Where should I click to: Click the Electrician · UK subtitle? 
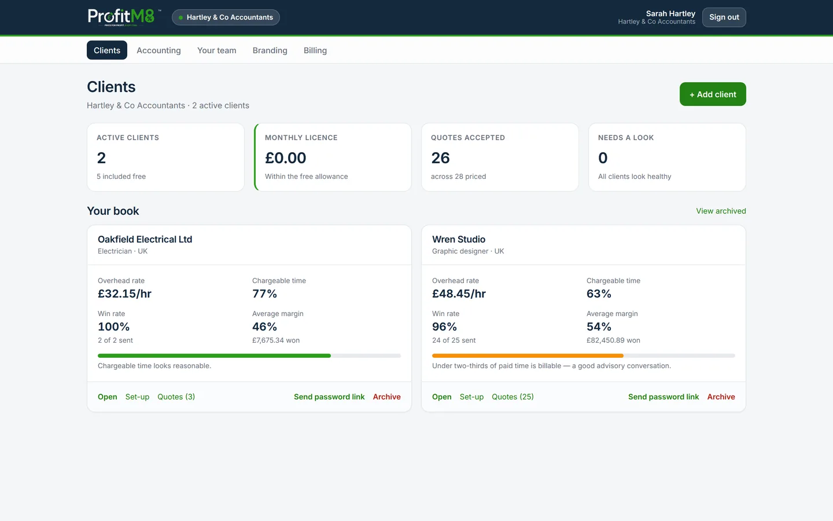[x=123, y=251]
